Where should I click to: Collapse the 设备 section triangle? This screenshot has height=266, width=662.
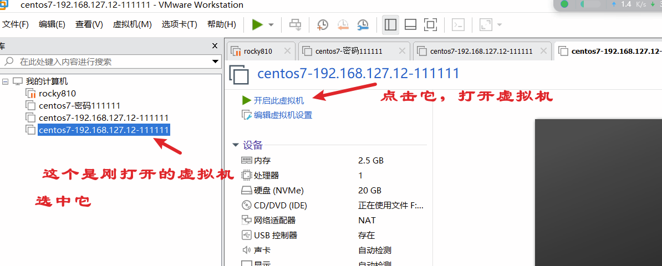coord(236,145)
